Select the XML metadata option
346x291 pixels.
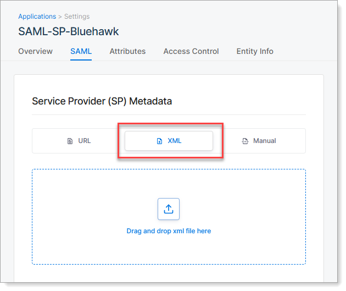169,141
